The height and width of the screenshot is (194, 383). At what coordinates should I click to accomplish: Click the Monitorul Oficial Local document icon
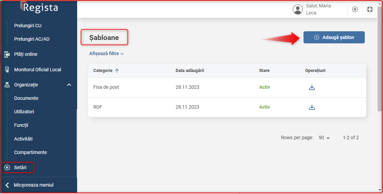click(7, 70)
